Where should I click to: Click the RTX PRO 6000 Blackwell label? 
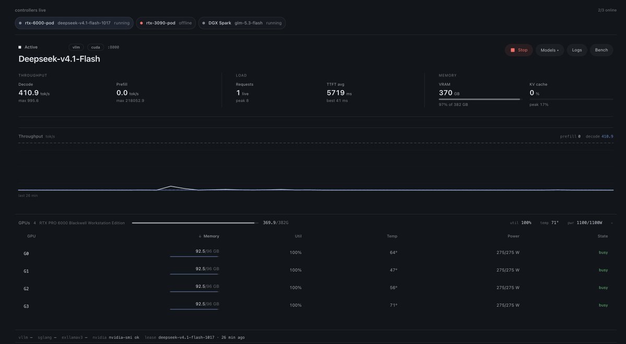click(x=82, y=223)
